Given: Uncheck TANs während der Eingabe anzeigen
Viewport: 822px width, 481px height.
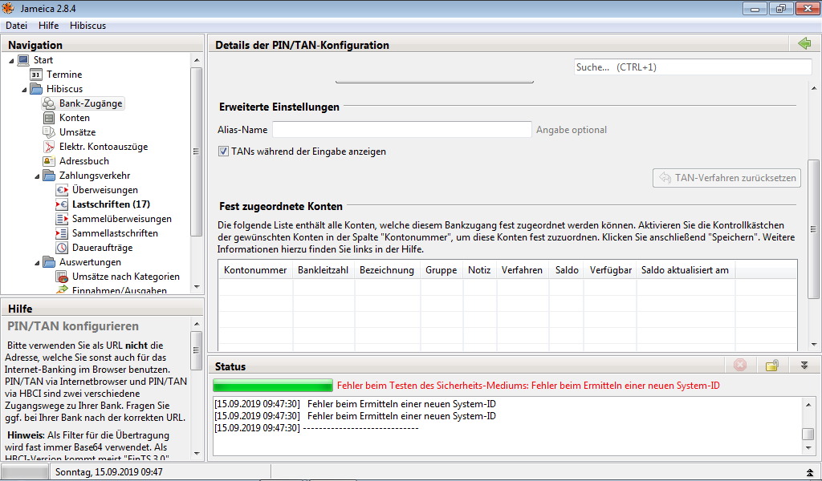Looking at the screenshot, I should pos(223,151).
